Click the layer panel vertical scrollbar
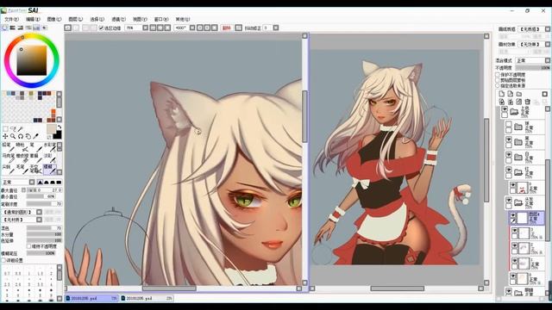Screen dimensions: 552x310 coord(549,201)
